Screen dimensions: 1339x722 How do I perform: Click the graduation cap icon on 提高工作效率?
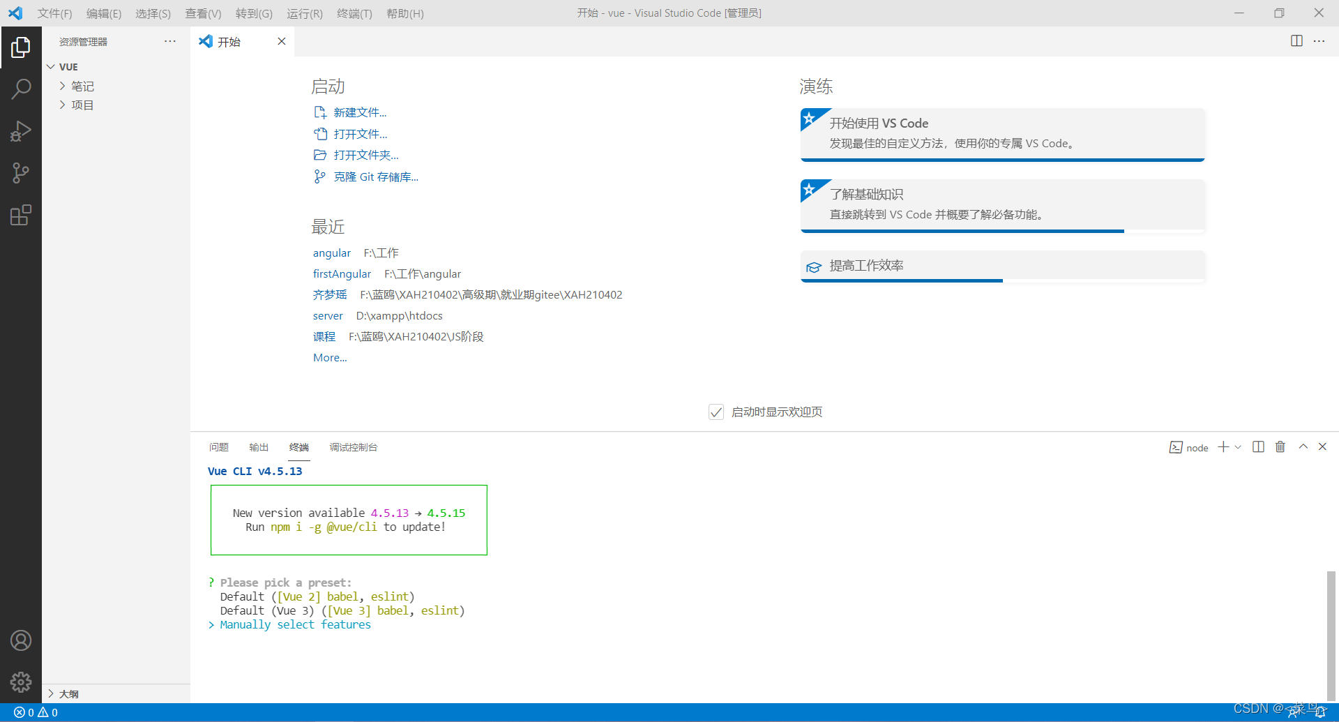pyautogui.click(x=814, y=266)
